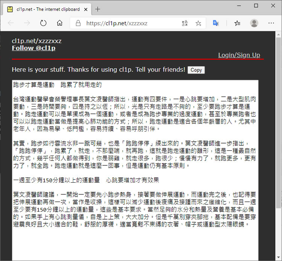
Task: Click the line 一週至少有150分鐘以上的運動量
Action: click(x=56, y=180)
